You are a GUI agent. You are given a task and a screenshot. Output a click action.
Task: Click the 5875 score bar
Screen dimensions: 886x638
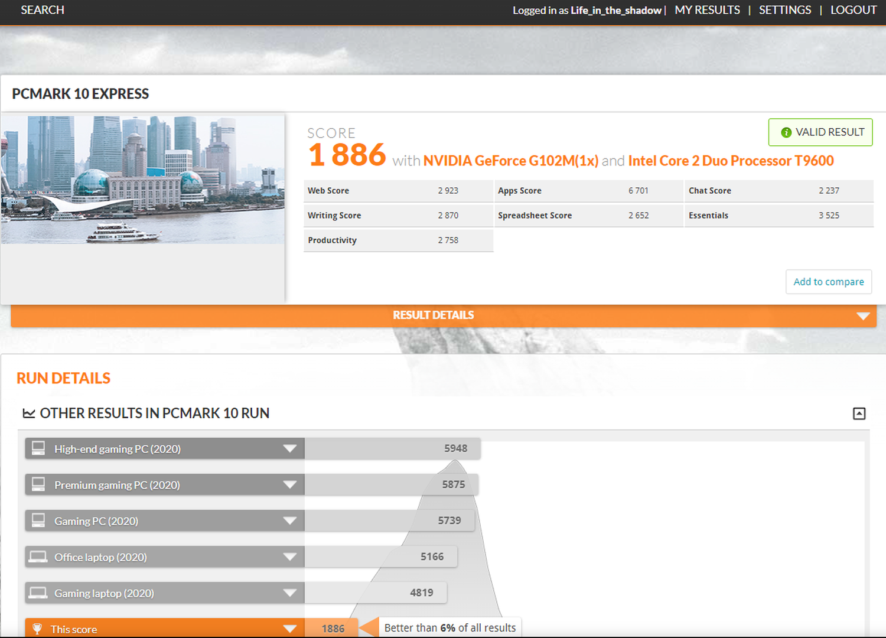point(391,484)
